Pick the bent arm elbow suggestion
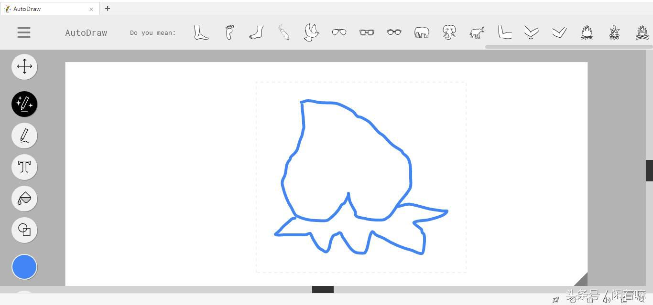Viewport: 653px width, 305px height. 504,32
